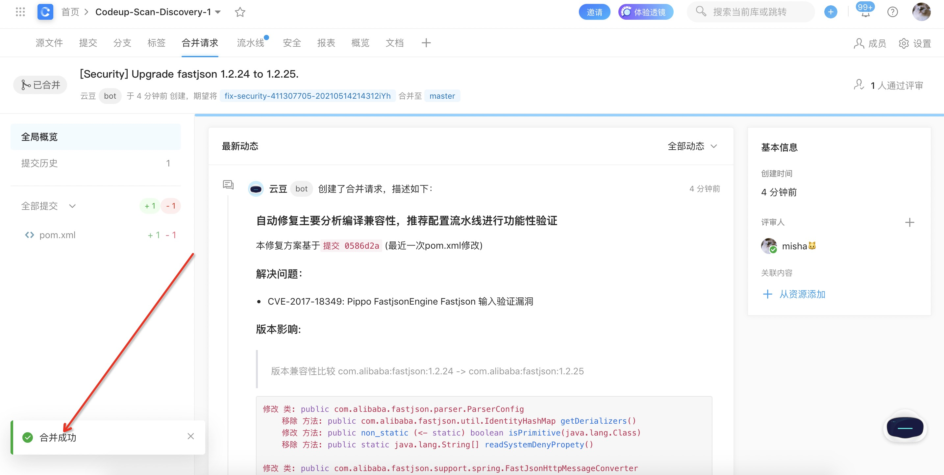Switch to the 分支 tab
Image resolution: width=944 pixels, height=475 pixels.
click(x=122, y=43)
